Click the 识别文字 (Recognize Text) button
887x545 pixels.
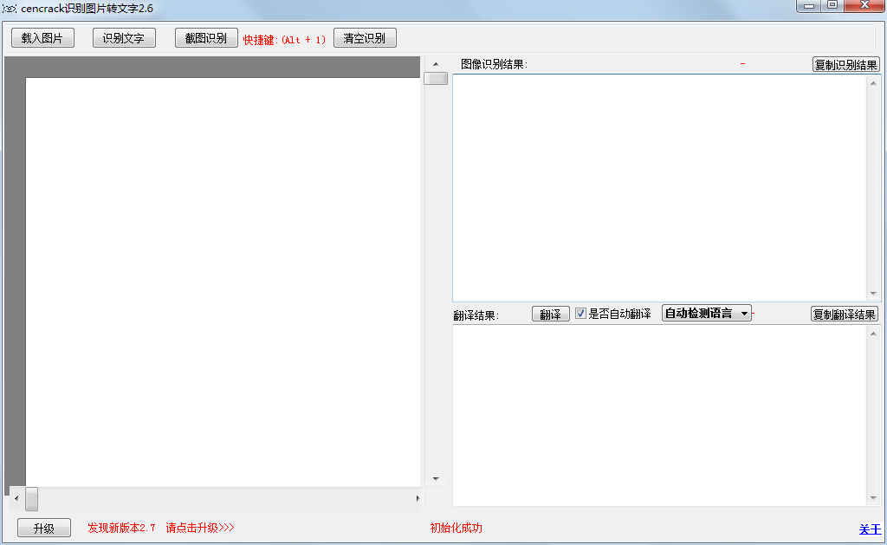[x=123, y=37]
